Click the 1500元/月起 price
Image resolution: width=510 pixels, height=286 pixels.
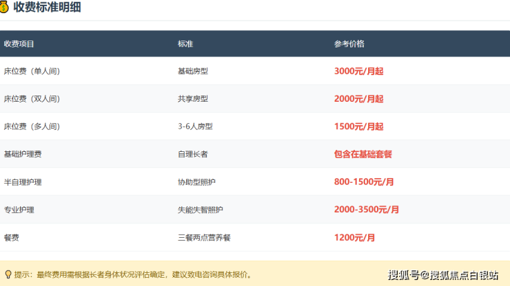click(358, 126)
